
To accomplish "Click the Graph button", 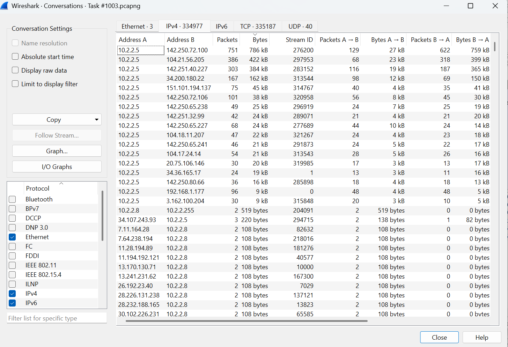I will (x=57, y=151).
